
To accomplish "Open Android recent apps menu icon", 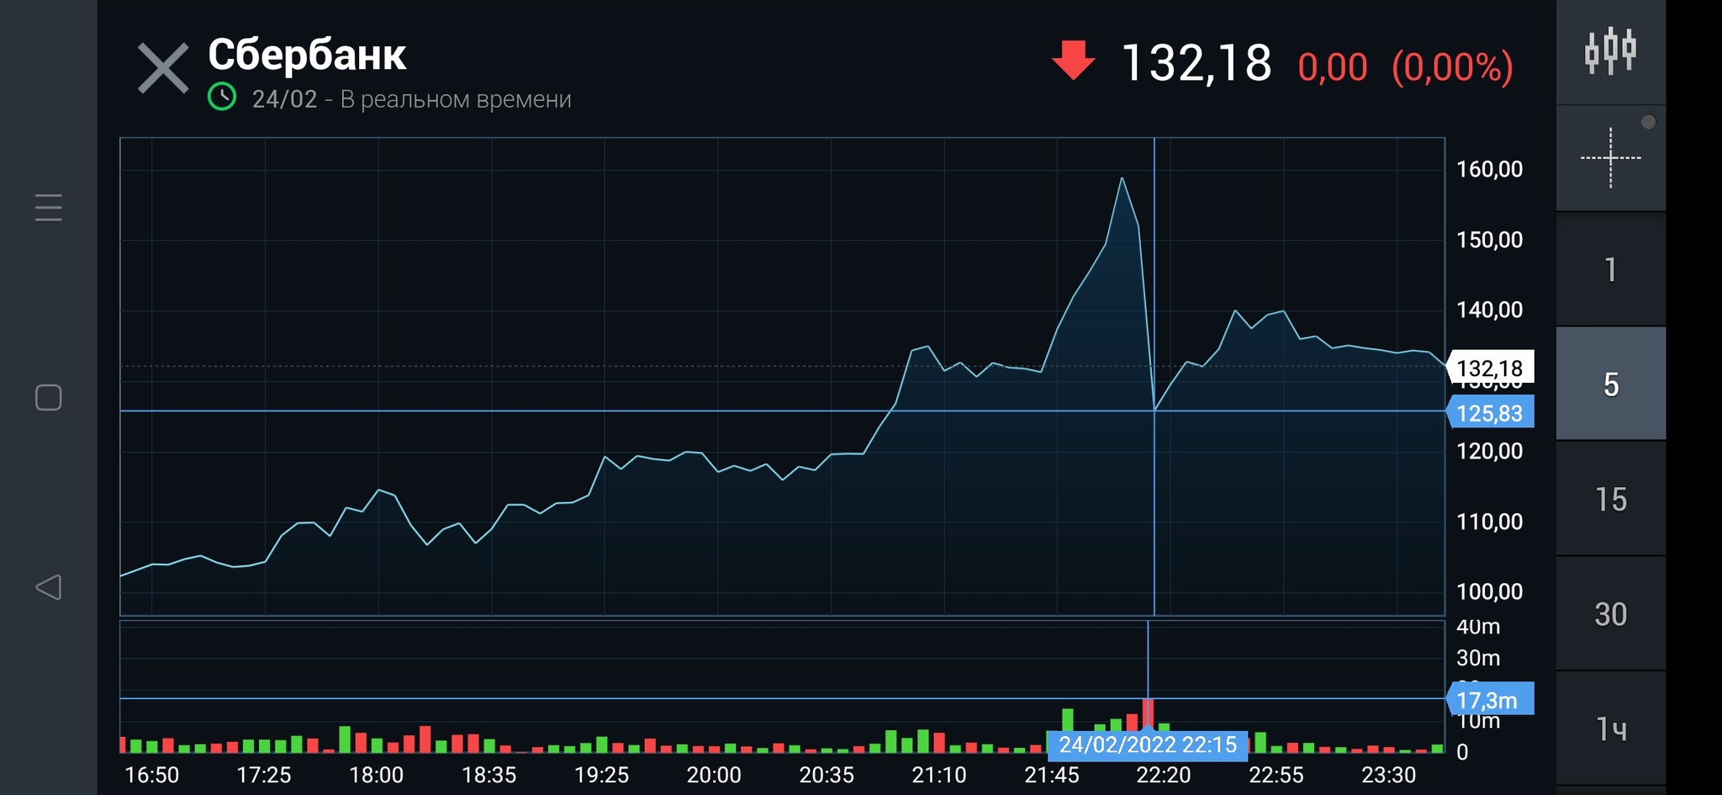I will 49,207.
